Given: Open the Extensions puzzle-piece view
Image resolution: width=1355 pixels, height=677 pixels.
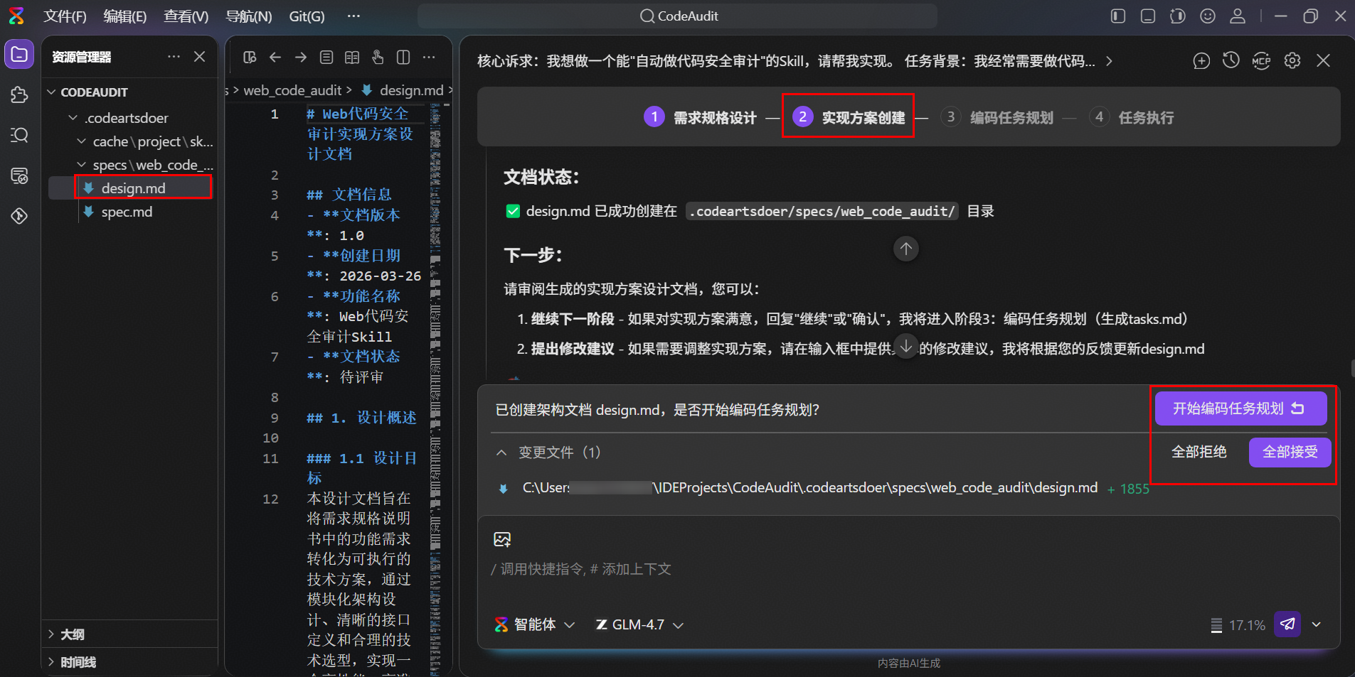Looking at the screenshot, I should [x=19, y=94].
